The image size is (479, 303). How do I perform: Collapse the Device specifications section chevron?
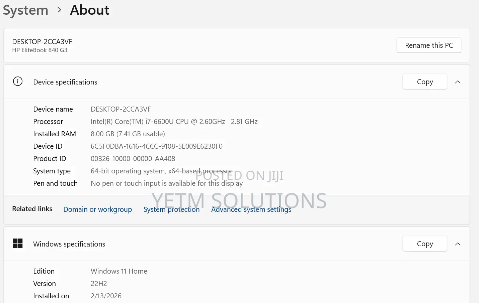458,82
